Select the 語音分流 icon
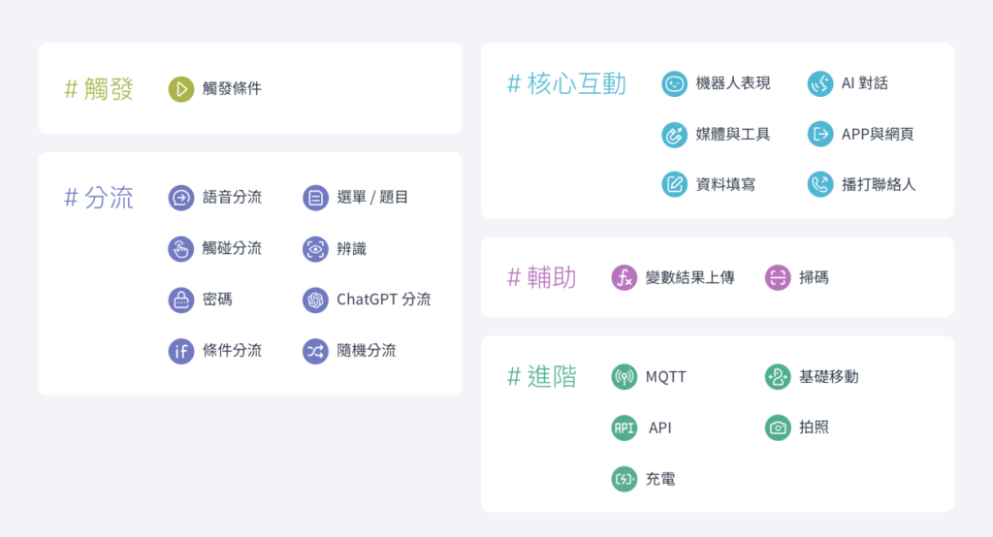993x537 pixels. [181, 198]
